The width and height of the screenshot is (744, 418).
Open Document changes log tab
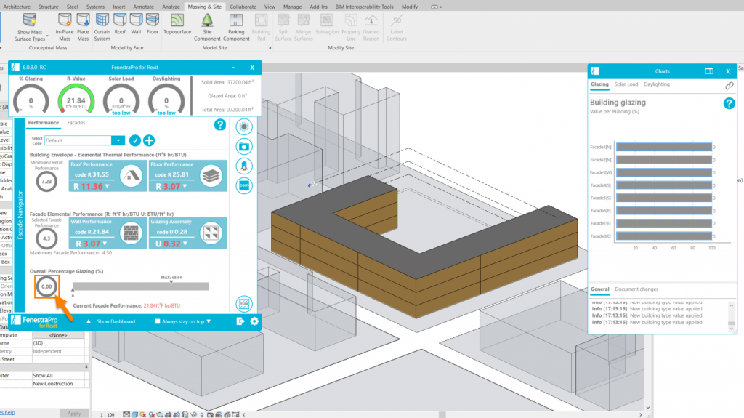(x=636, y=289)
